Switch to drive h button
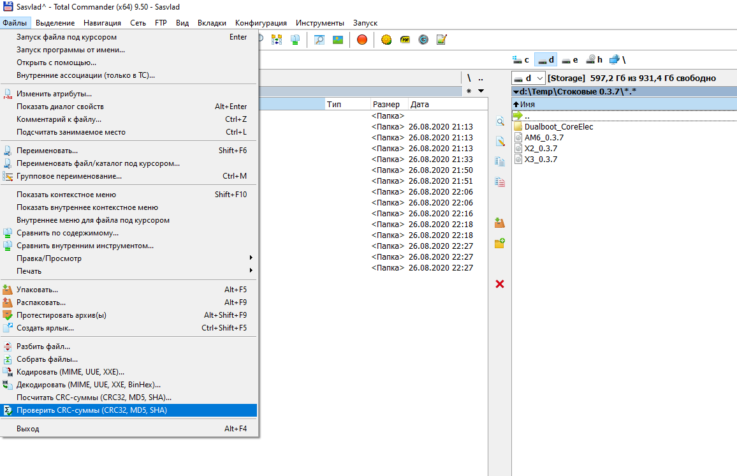Image resolution: width=737 pixels, height=476 pixels. (x=594, y=60)
